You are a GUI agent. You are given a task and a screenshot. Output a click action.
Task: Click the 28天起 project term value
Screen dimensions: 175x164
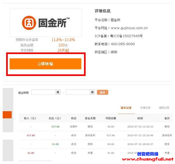click(x=63, y=51)
